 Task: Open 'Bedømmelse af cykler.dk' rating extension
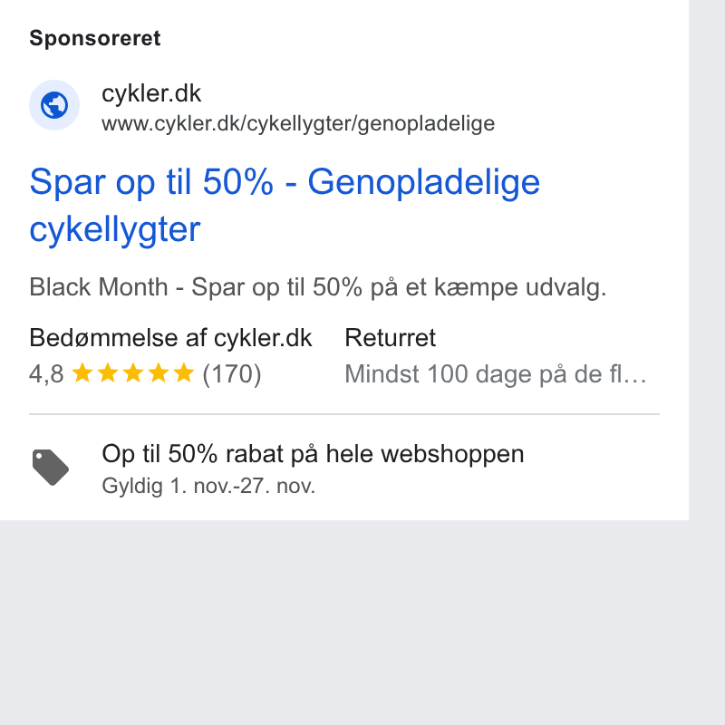pyautogui.click(x=170, y=337)
